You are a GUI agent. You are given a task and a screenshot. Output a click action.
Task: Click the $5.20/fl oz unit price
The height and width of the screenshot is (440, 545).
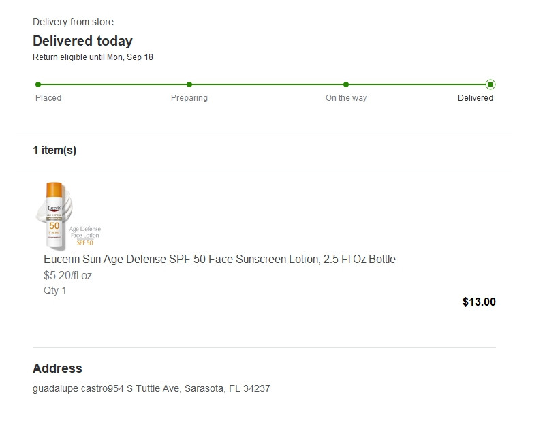point(67,276)
